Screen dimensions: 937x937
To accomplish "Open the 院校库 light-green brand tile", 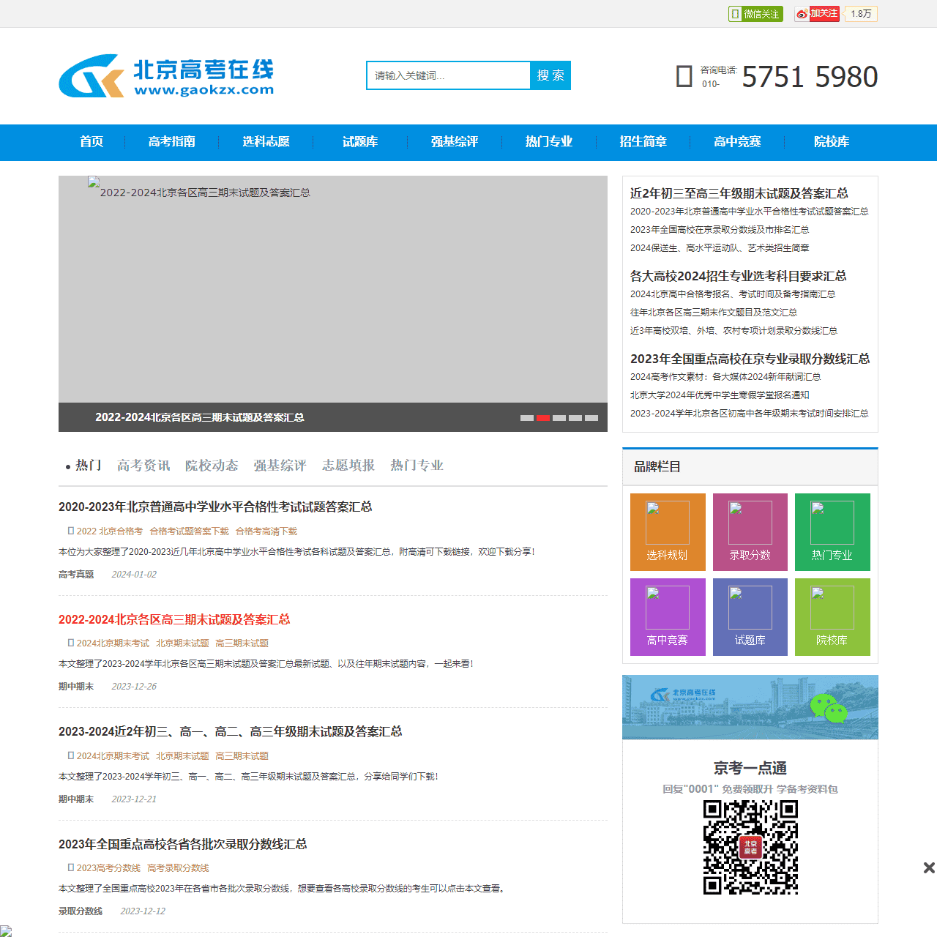I will point(832,617).
